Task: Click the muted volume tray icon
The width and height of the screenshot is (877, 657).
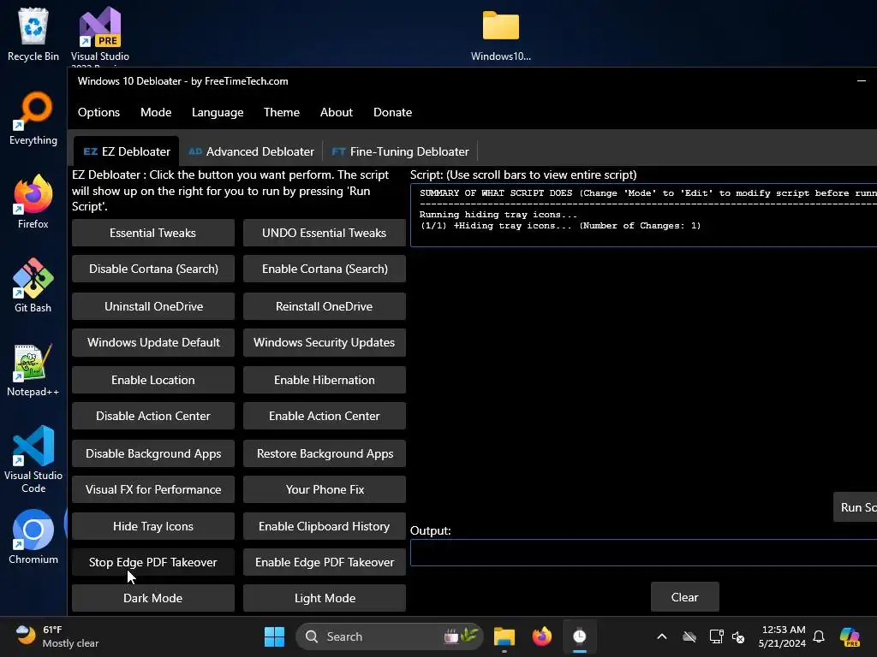Action: [x=738, y=636]
